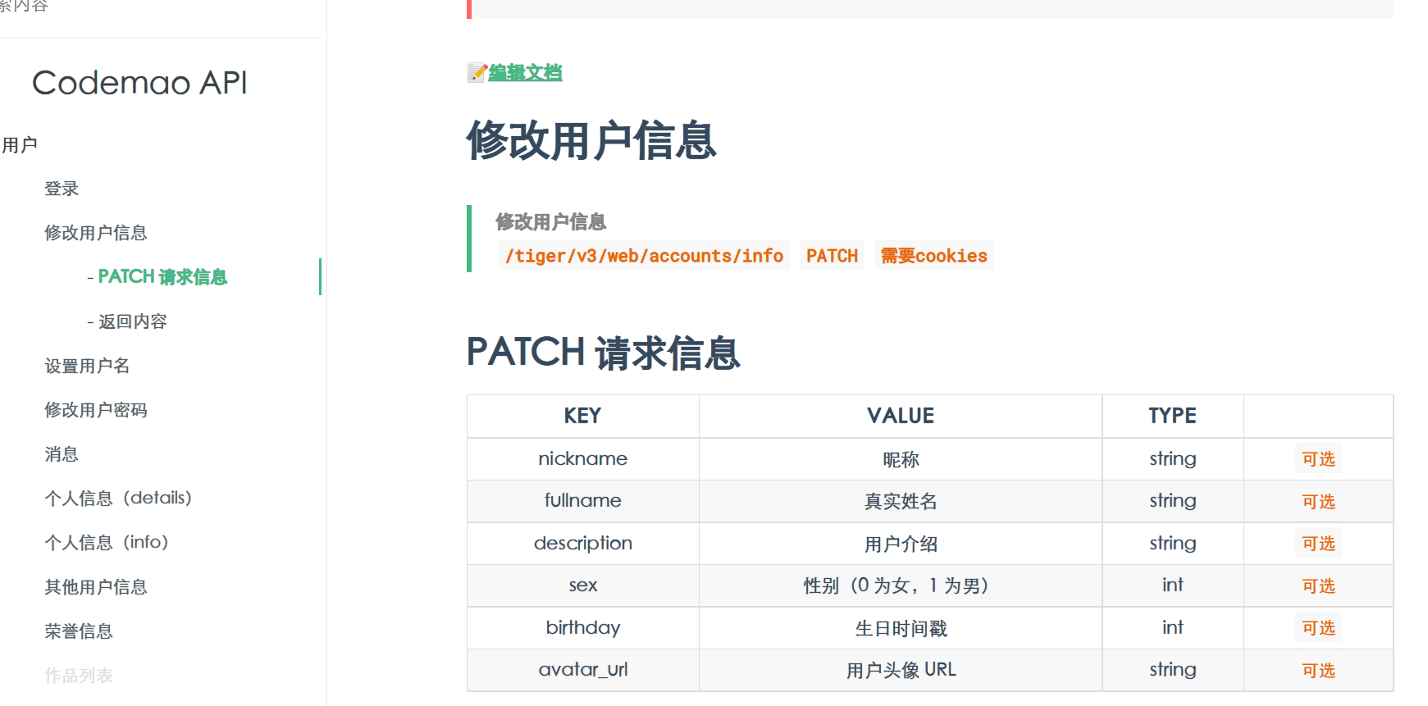Jump to 返回内容 sidebar entry
The width and height of the screenshot is (1428, 706).
(133, 321)
